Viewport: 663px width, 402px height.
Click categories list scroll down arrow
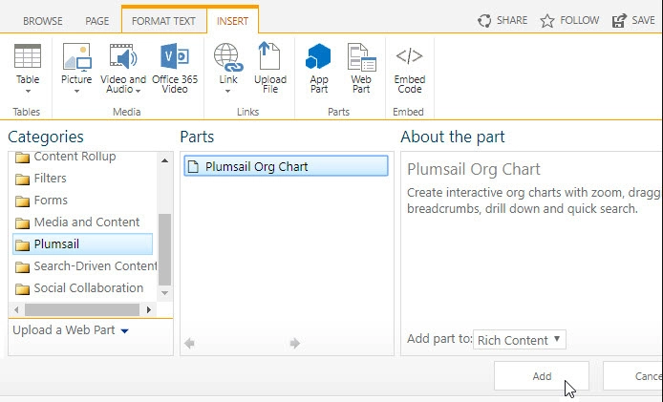164,293
